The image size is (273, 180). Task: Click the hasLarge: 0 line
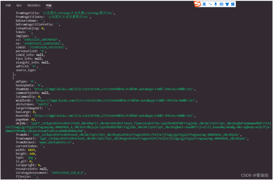(x=26, y=112)
